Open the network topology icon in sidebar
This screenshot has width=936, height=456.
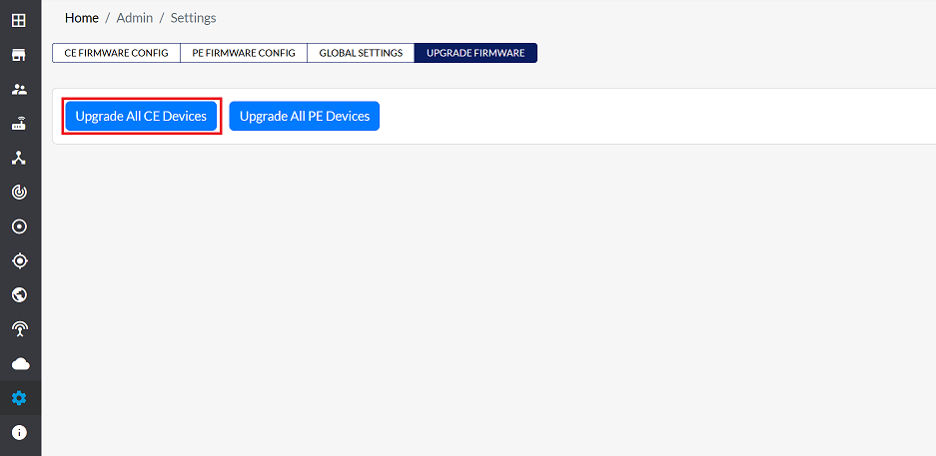coord(19,158)
